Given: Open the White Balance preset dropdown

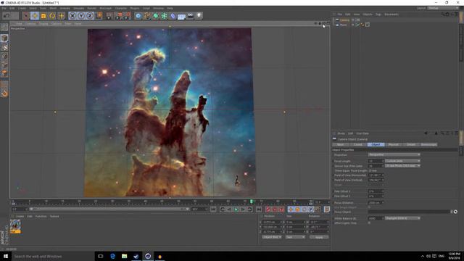Looking at the screenshot, I should tap(402, 218).
